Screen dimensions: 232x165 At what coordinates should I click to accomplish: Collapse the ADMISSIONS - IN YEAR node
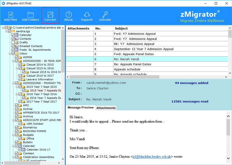click(13, 61)
